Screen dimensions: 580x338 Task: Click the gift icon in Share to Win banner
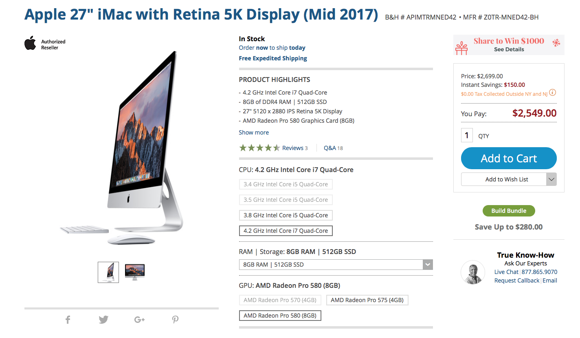coord(461,47)
